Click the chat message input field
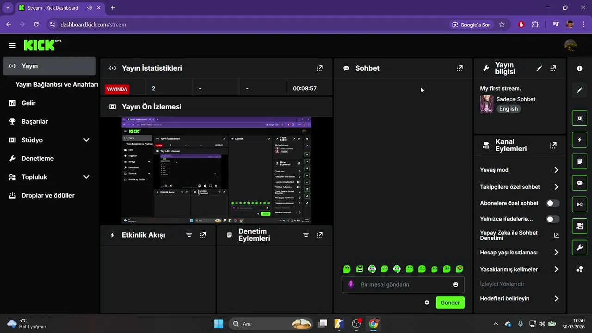The height and width of the screenshot is (333, 592). 403,284
